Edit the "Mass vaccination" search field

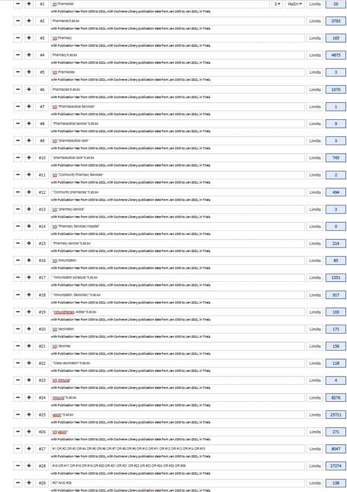click(x=177, y=364)
